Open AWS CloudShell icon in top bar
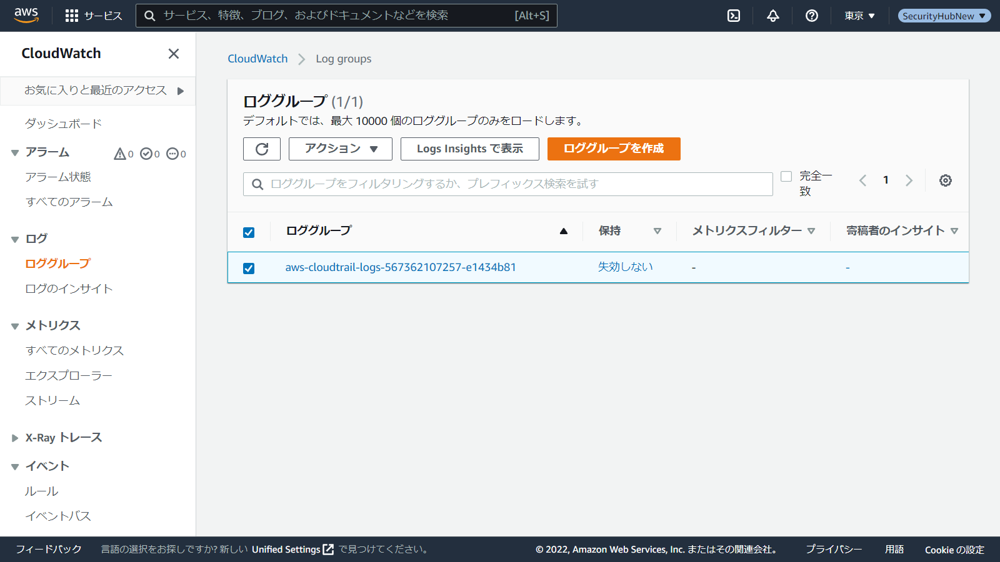 tap(734, 16)
